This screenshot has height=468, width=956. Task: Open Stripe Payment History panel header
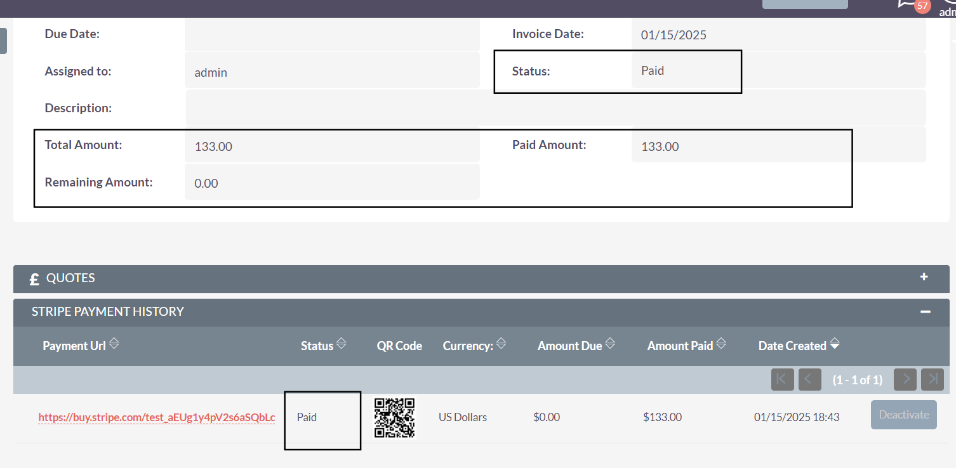click(x=481, y=311)
